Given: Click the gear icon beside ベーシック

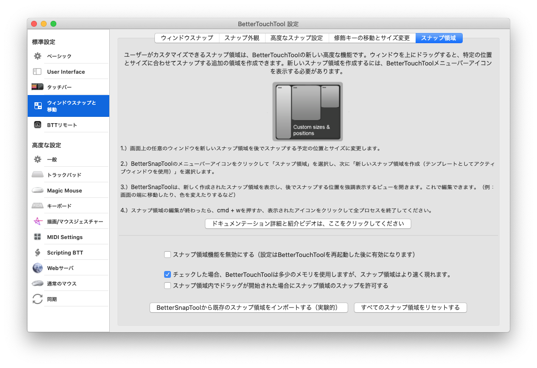Looking at the screenshot, I should coord(38,56).
